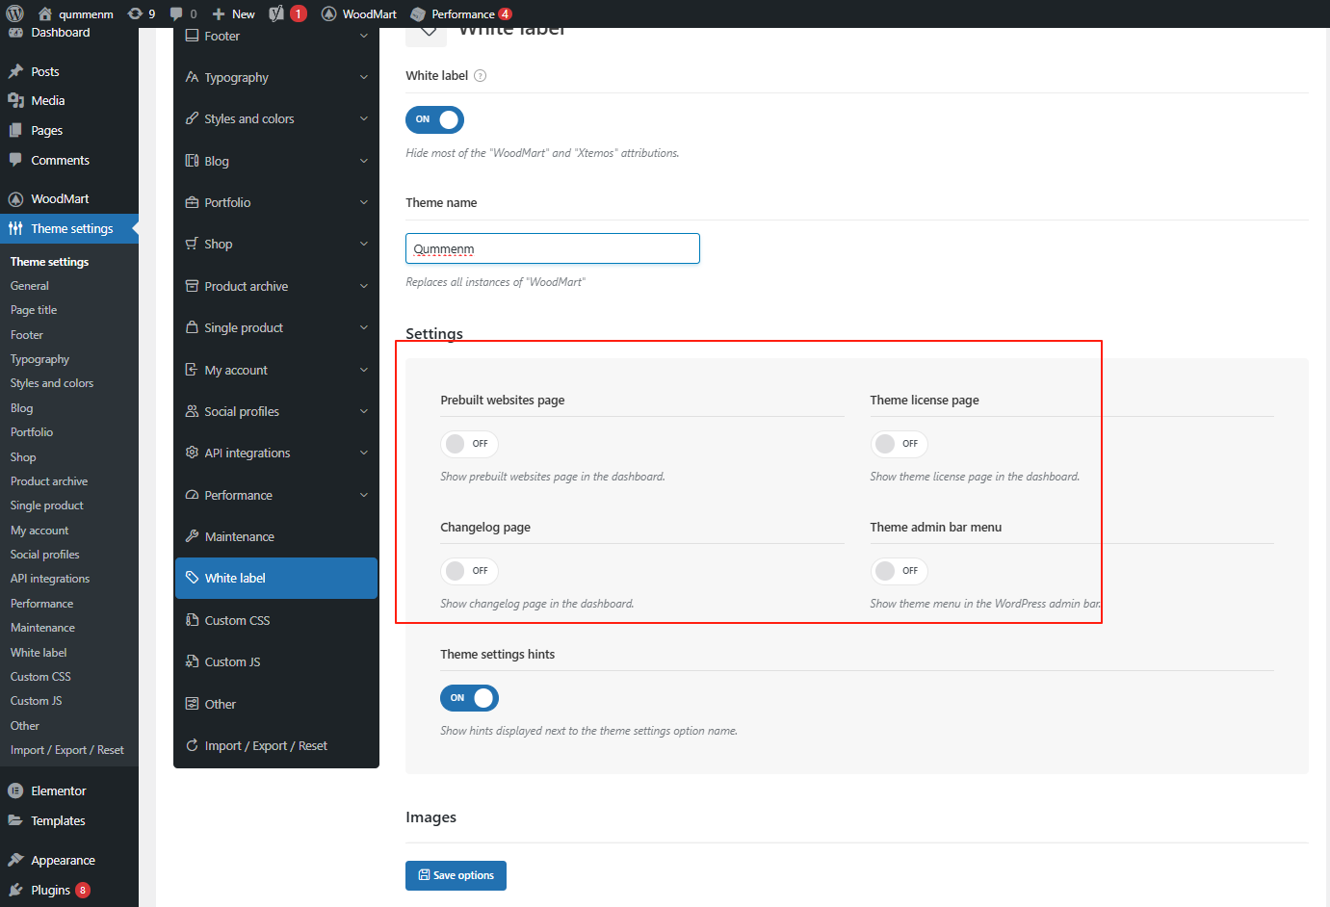Click the WordPress logo in admin bar
Image resolution: width=1330 pixels, height=907 pixels.
[x=15, y=13]
